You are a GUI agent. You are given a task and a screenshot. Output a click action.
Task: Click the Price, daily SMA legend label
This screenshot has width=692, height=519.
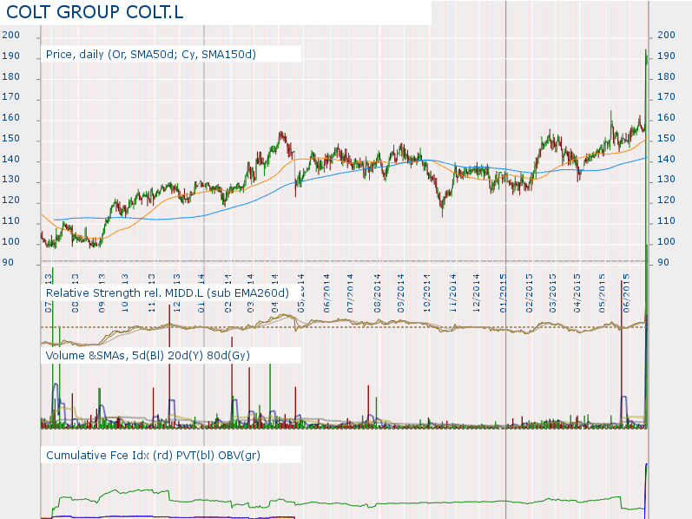pyautogui.click(x=151, y=55)
